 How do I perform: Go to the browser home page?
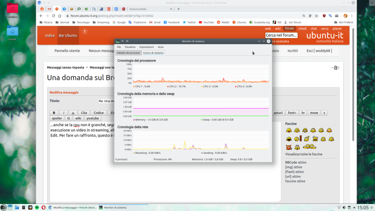pyautogui.click(x=60, y=16)
